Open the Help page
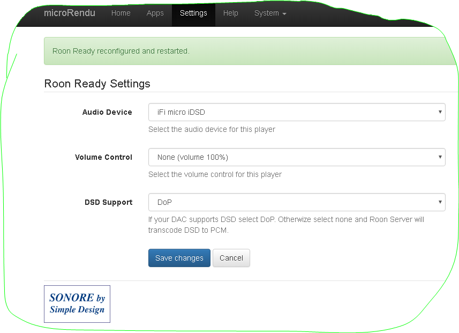 pos(231,13)
